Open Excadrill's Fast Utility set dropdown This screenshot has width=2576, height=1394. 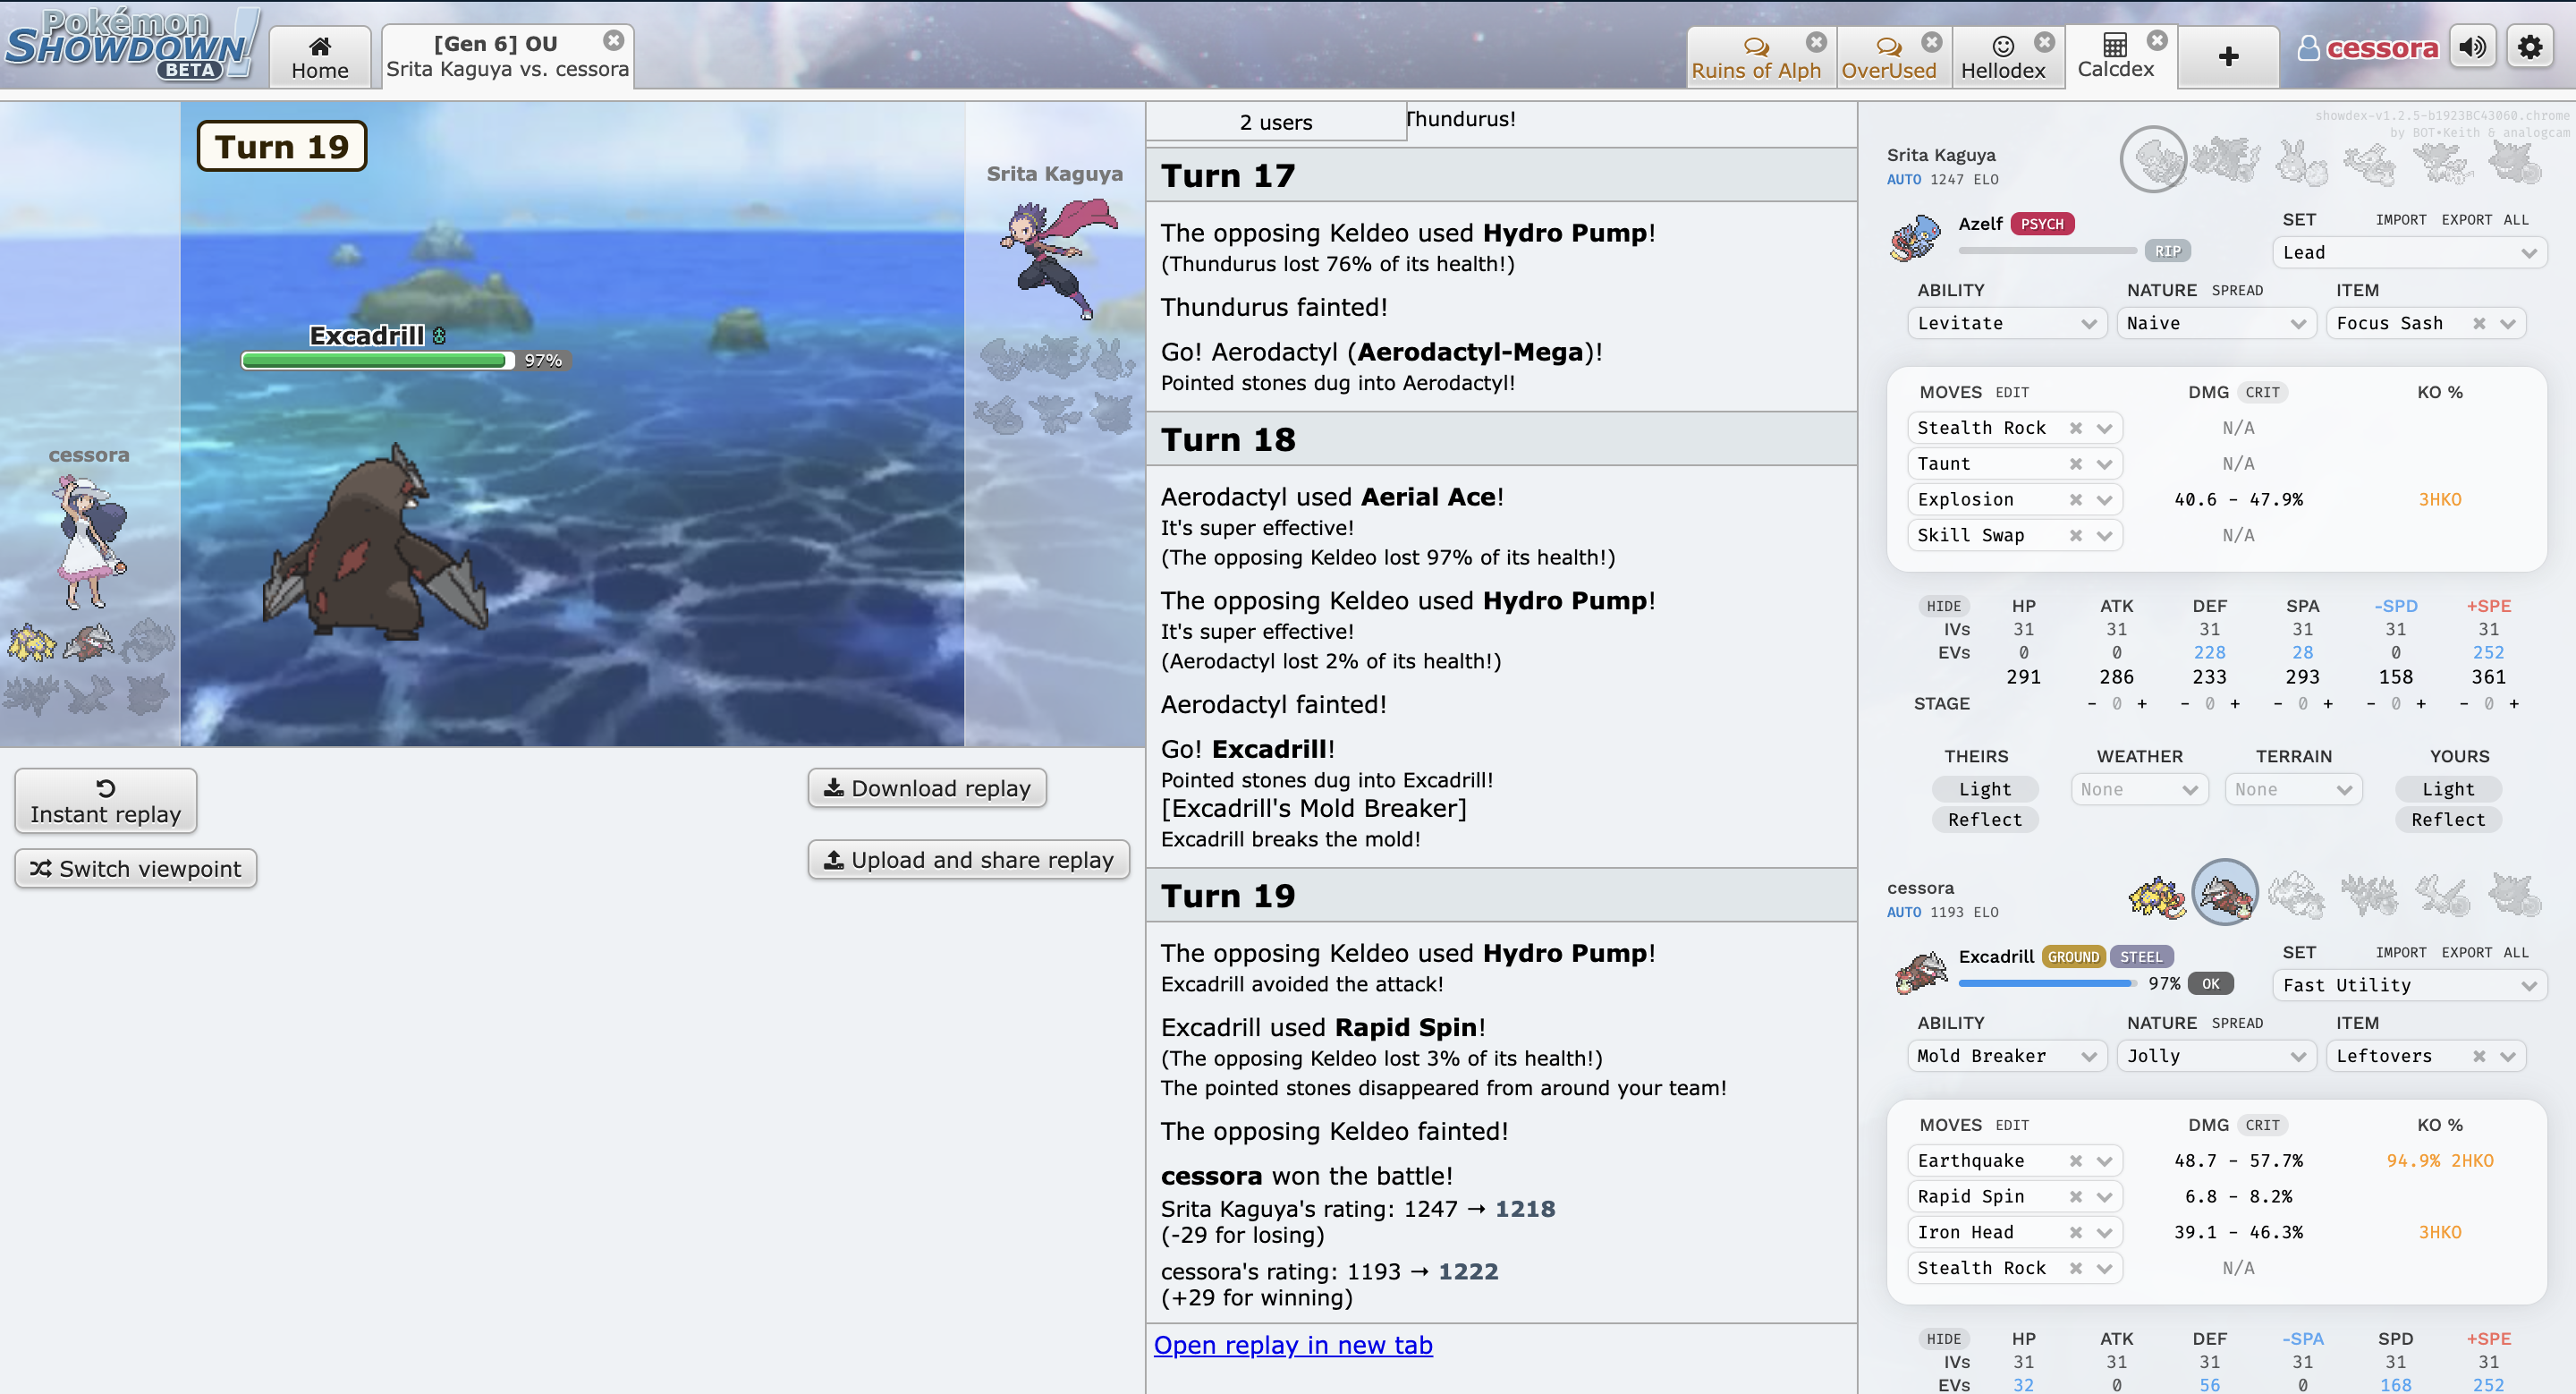(2409, 985)
